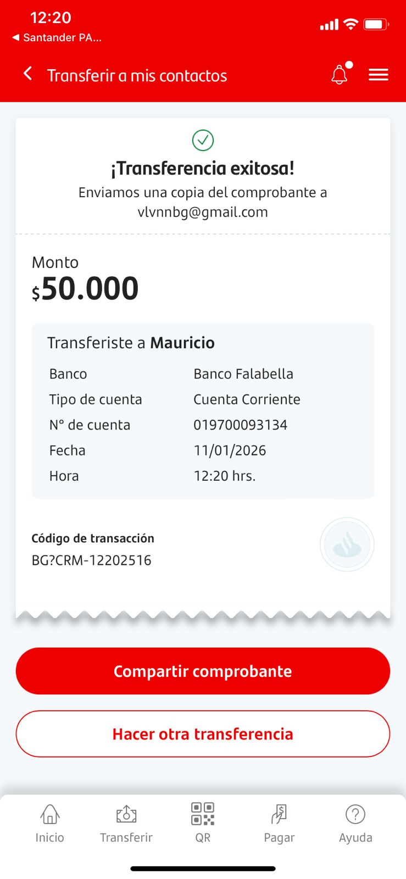Tap the page title Transferir a mis contactos
This screenshot has width=406, height=879.
137,75
